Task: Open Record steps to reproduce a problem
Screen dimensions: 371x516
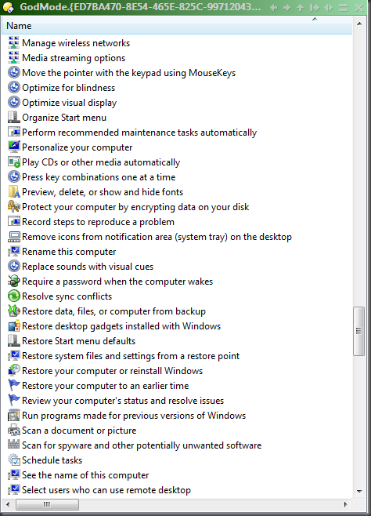Action: pyautogui.click(x=98, y=222)
